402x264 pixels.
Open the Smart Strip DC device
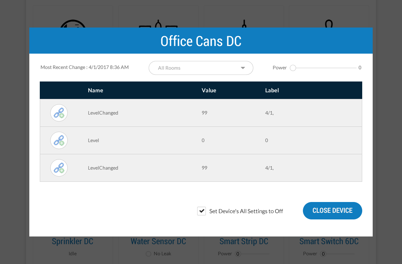pos(244,241)
